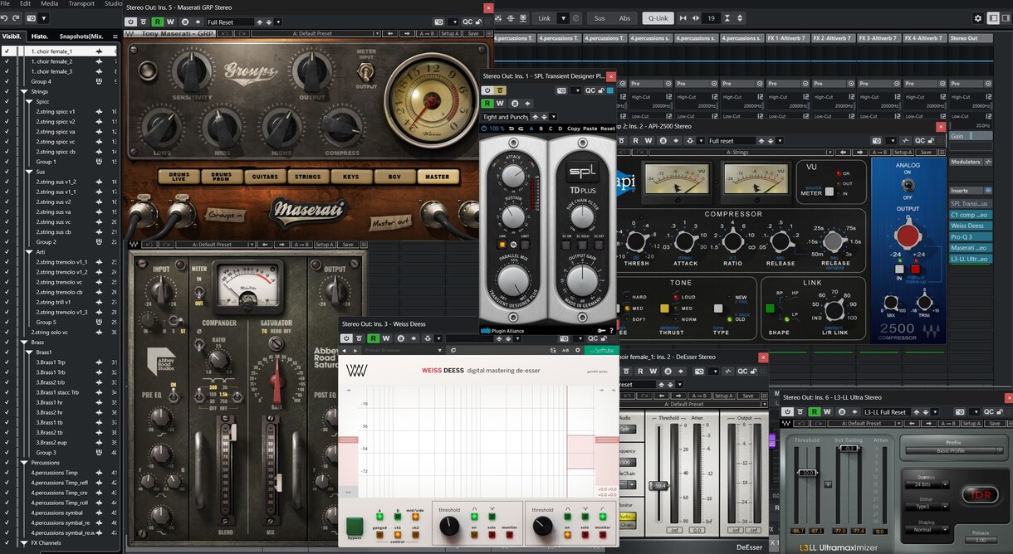
Task: Open MixConsole setup gear icon
Action: coord(977,18)
